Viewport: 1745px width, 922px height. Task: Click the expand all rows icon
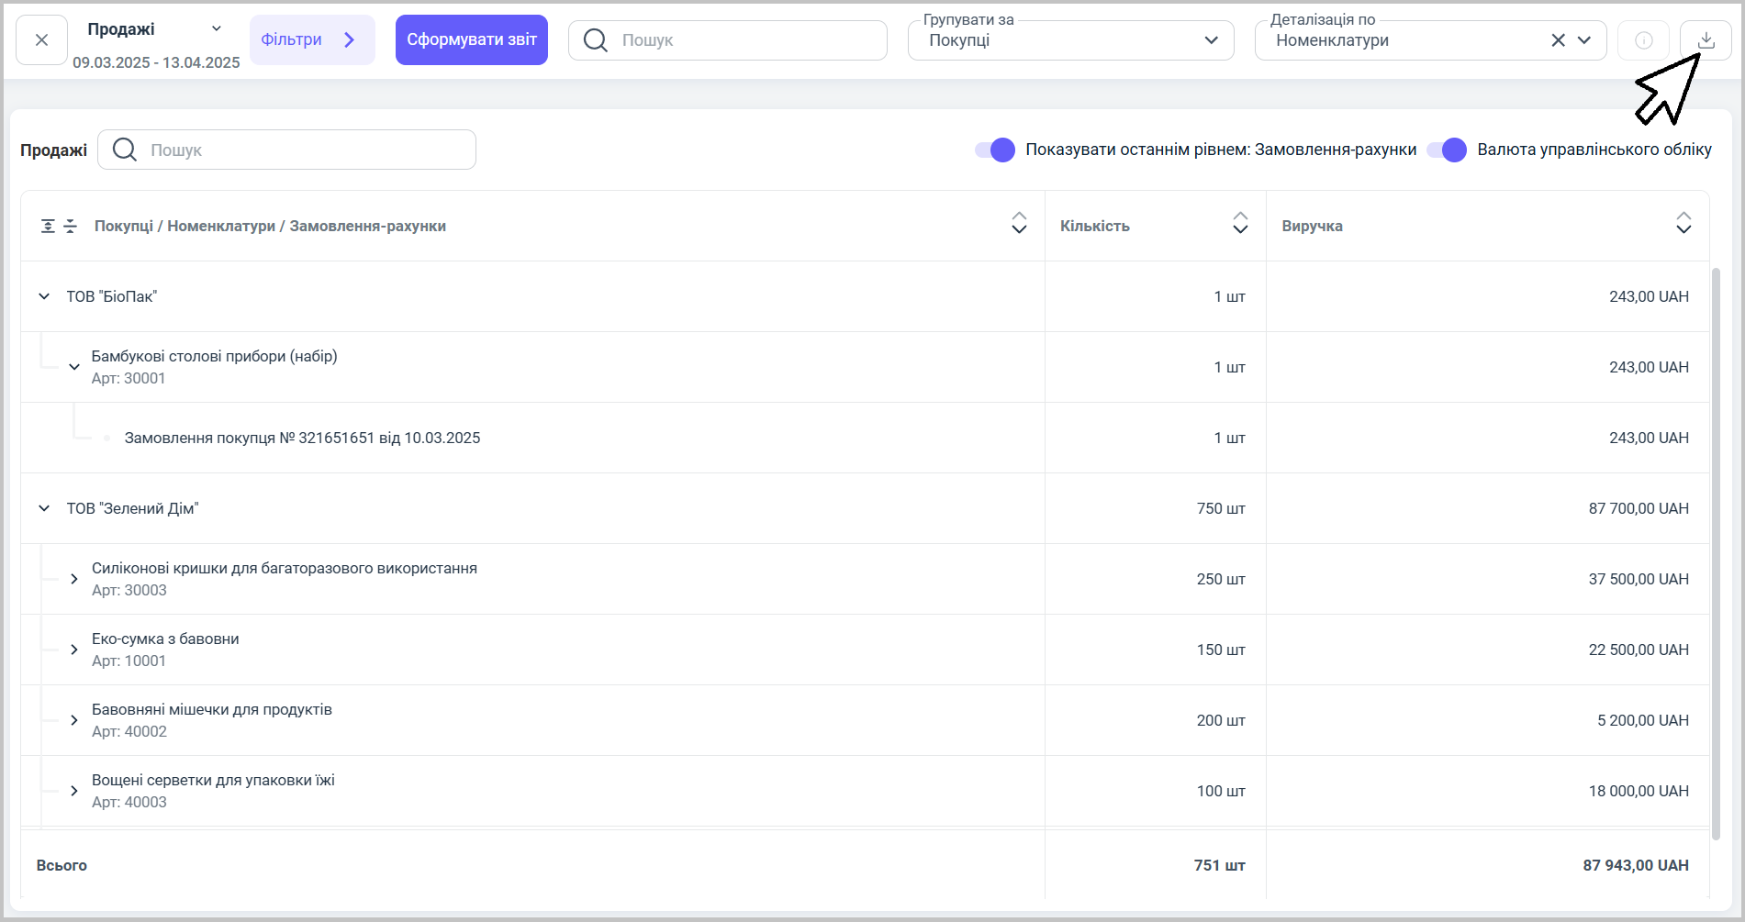48,227
